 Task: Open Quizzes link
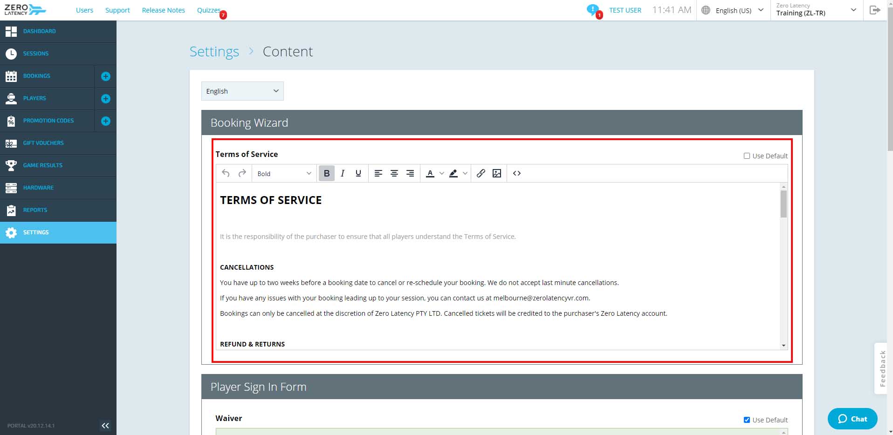tap(208, 10)
